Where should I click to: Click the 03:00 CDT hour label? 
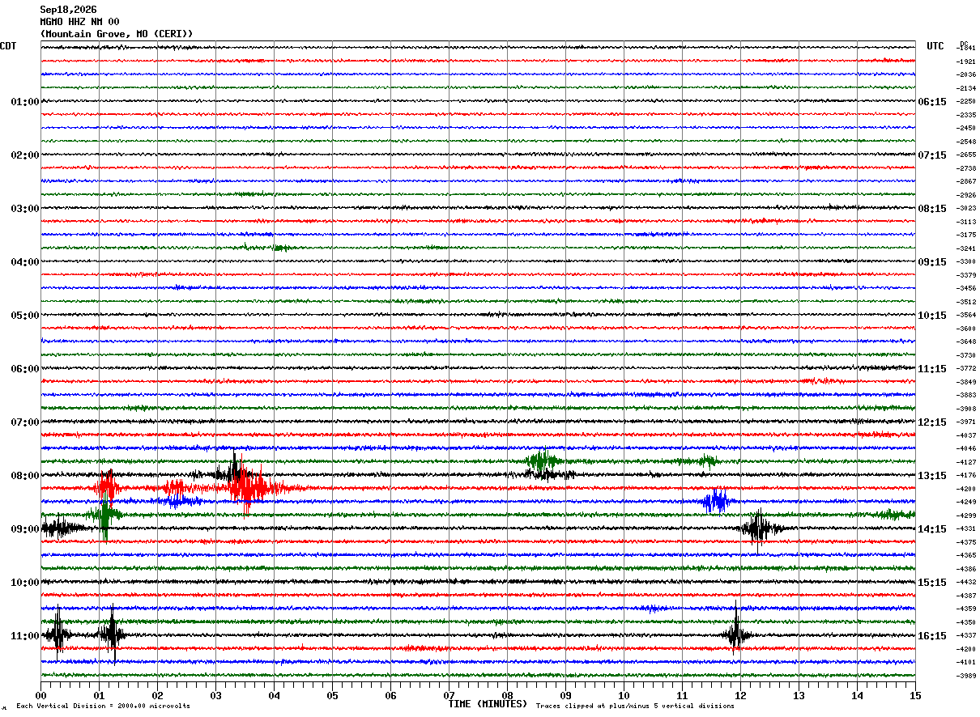coord(25,208)
